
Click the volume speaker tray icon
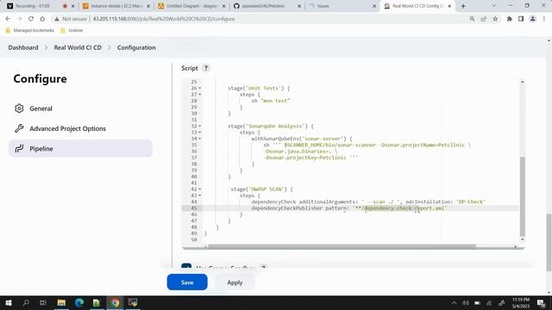point(466,302)
